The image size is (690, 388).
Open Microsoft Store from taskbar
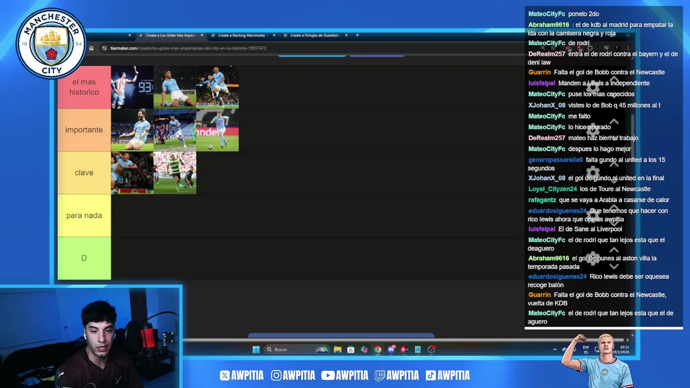click(x=351, y=349)
